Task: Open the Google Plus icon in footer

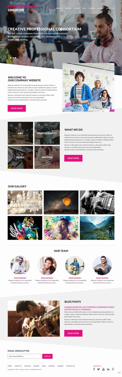Action: 113,369
